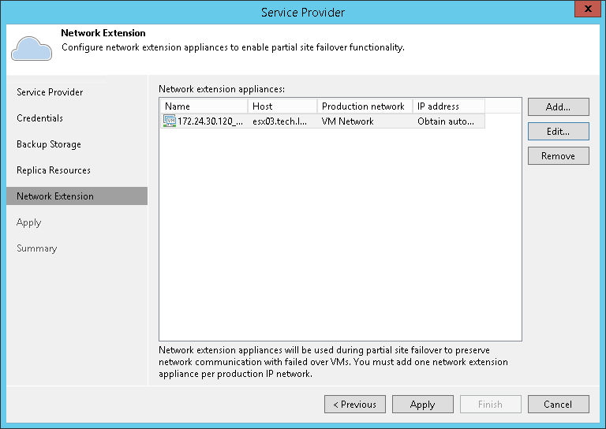The width and height of the screenshot is (606, 429).
Task: Select the Network Extension step
Action: pos(55,196)
